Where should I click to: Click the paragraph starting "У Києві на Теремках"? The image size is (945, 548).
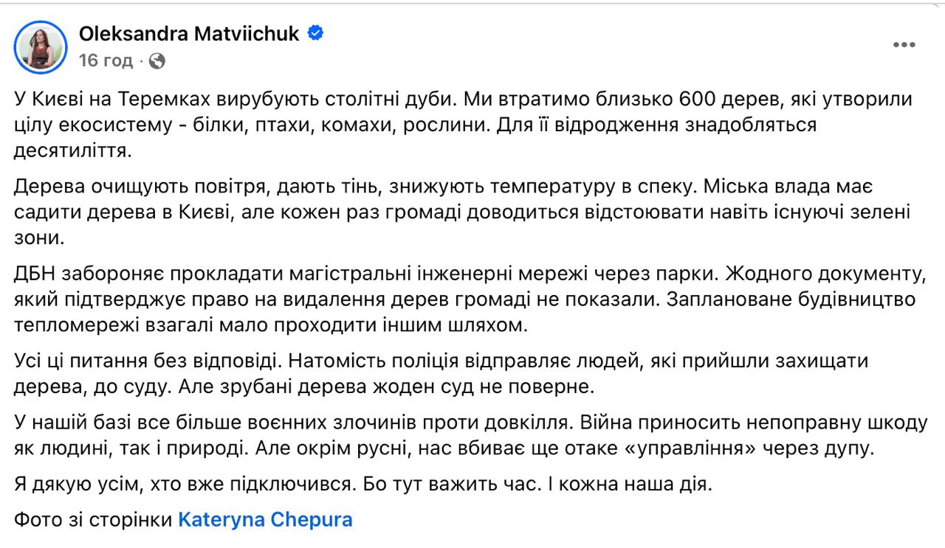point(464,125)
